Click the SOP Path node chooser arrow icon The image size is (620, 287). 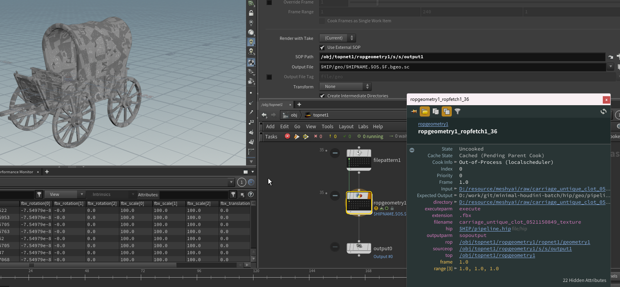click(611, 57)
